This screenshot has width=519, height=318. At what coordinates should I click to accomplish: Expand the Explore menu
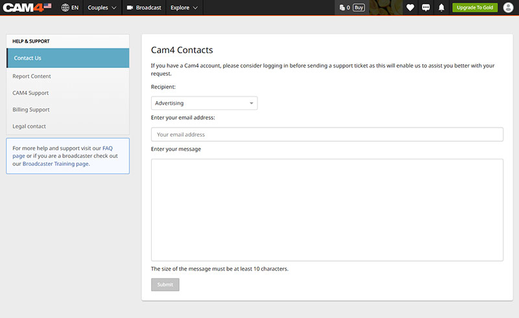click(x=184, y=8)
